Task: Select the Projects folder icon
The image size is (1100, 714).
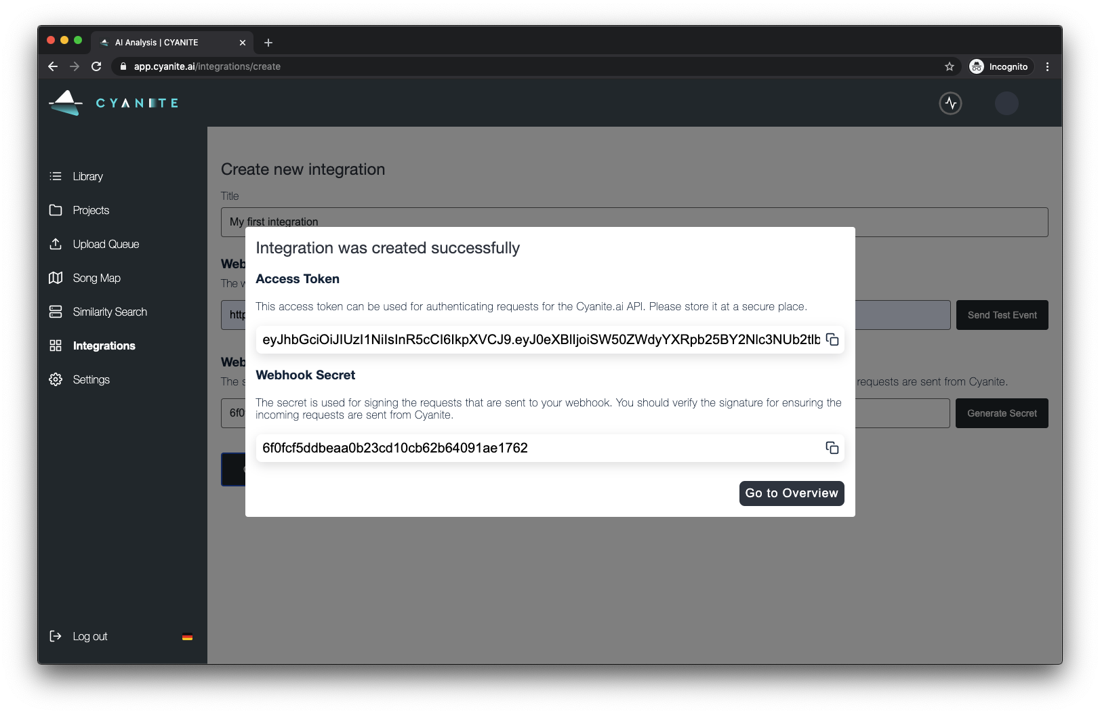Action: tap(56, 210)
